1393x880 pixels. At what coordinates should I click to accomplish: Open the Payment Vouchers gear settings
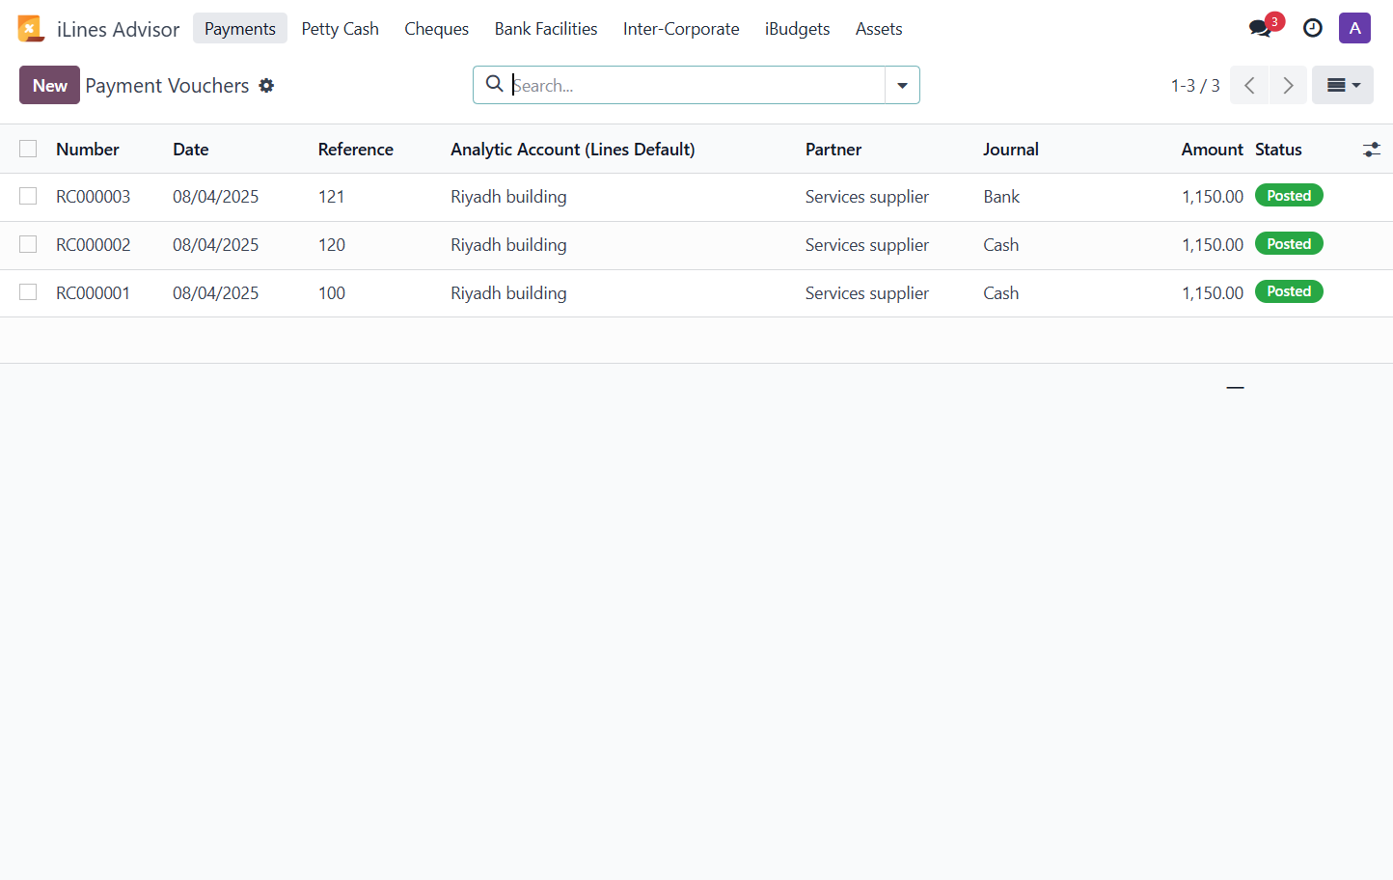pyautogui.click(x=266, y=86)
